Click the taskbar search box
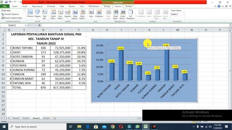Viewport: 232px width, 130px height. click(x=37, y=127)
